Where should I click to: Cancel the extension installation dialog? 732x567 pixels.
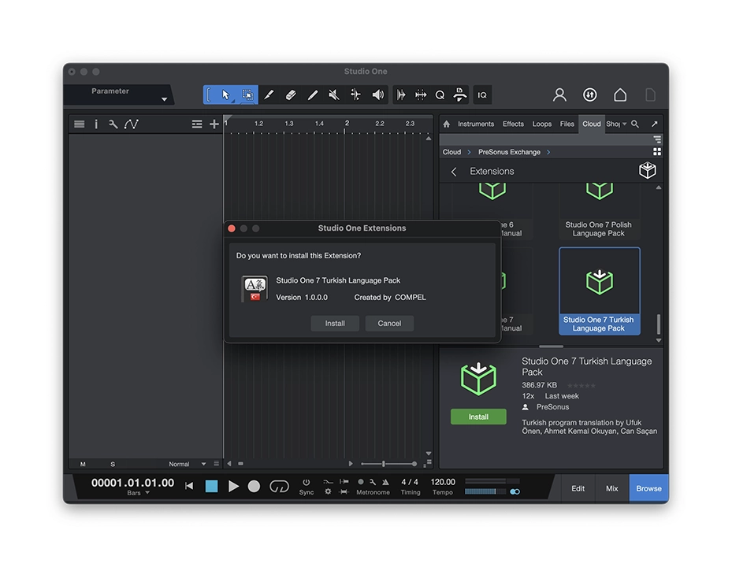(389, 323)
